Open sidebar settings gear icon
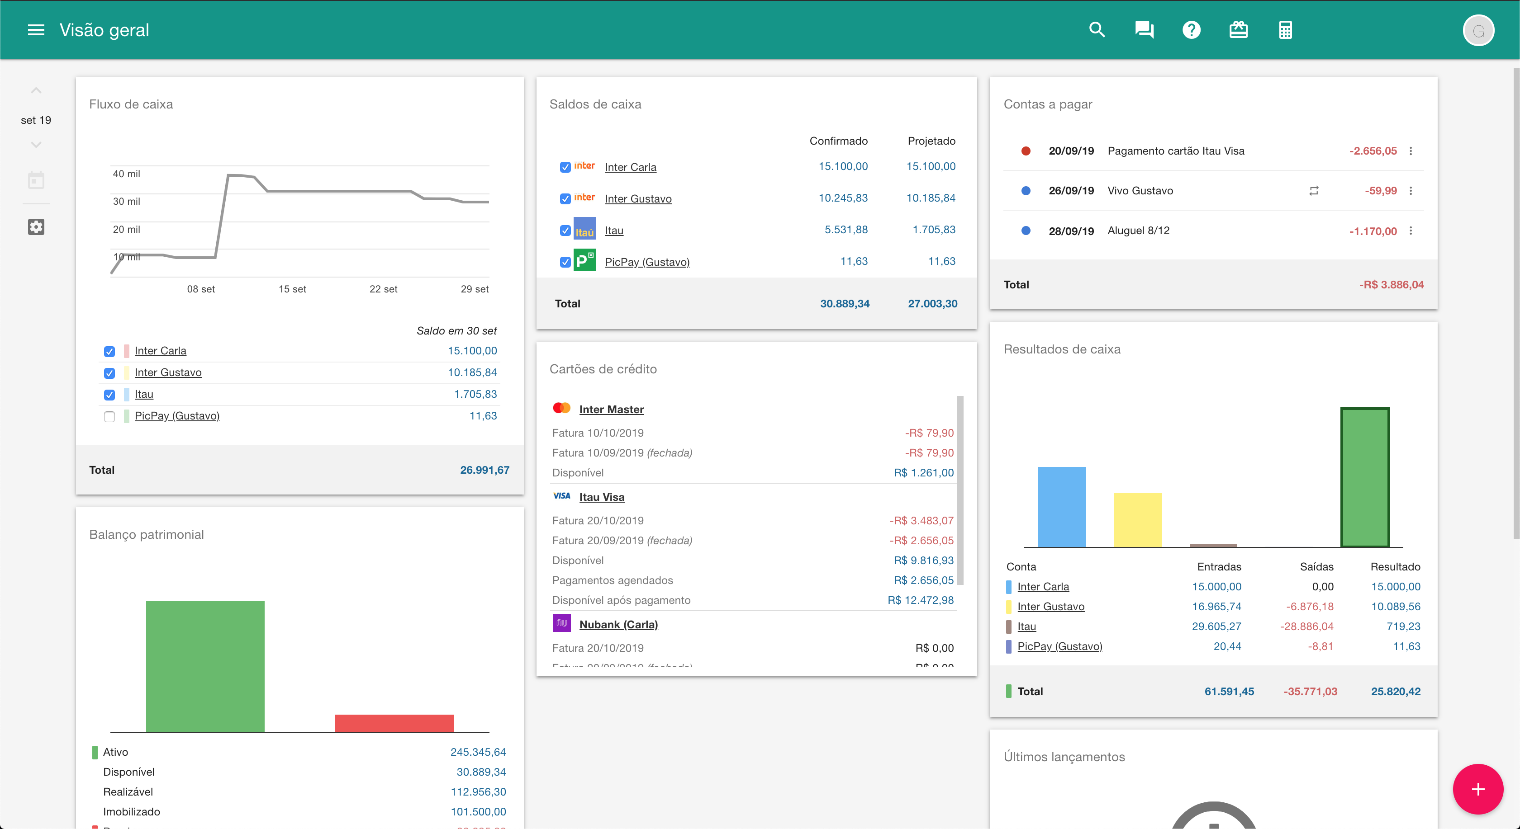Viewport: 1520px width, 829px height. pyautogui.click(x=36, y=227)
